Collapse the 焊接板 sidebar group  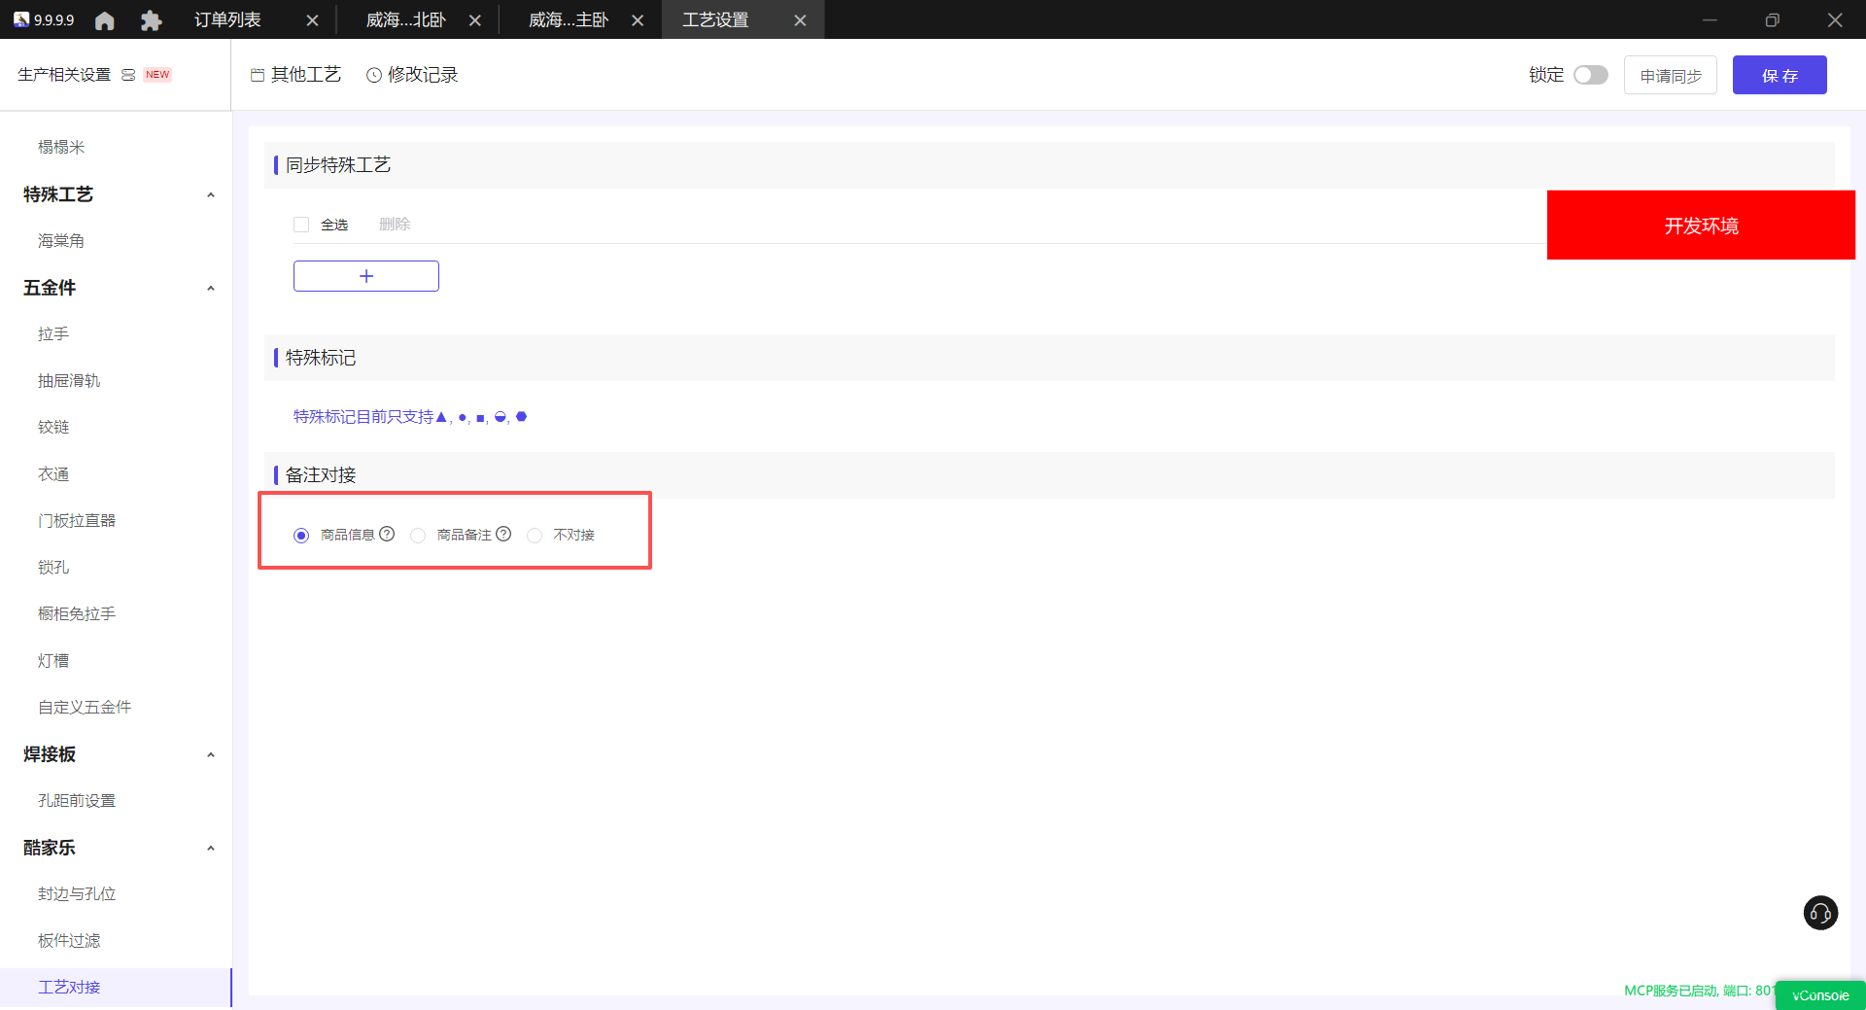(211, 754)
